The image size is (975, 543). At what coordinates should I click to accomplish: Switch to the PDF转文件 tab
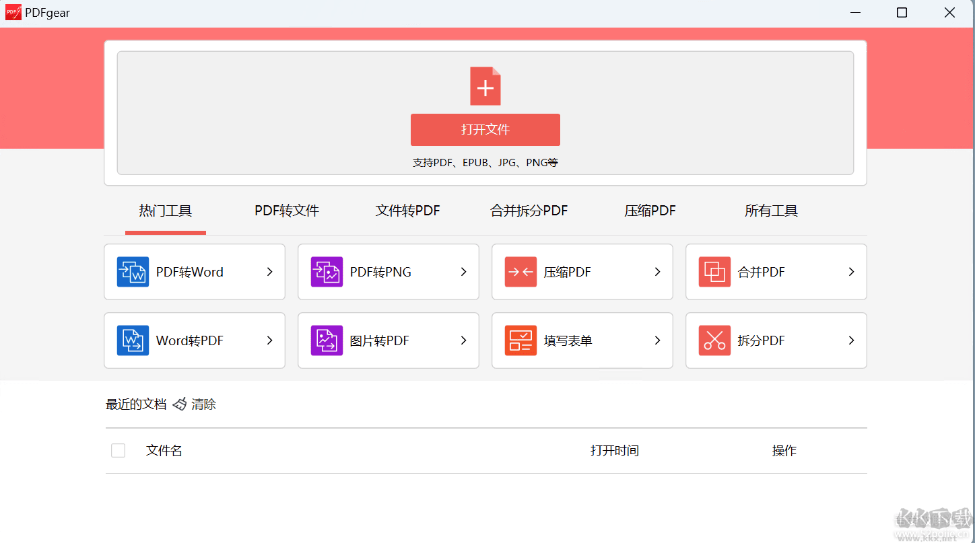coord(286,211)
